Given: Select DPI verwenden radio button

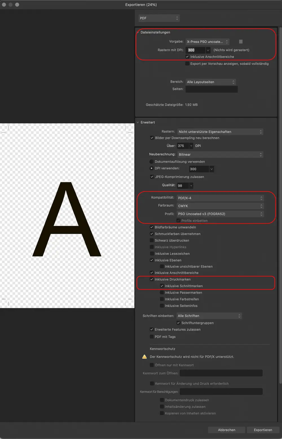Looking at the screenshot, I should tap(152, 168).
